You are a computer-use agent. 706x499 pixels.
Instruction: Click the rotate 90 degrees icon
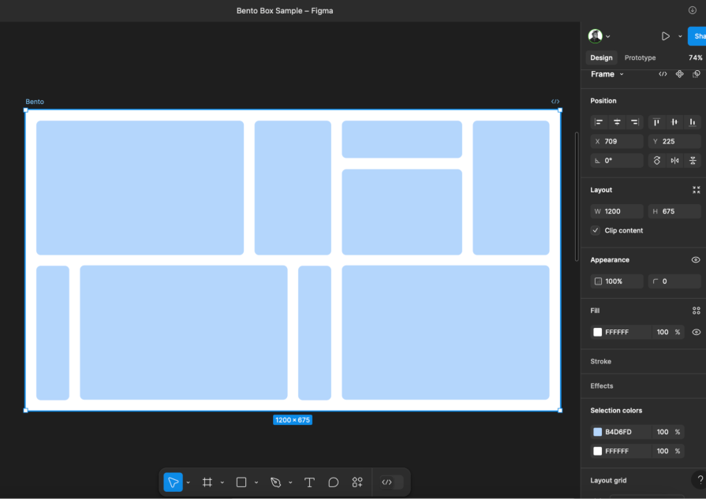click(657, 160)
